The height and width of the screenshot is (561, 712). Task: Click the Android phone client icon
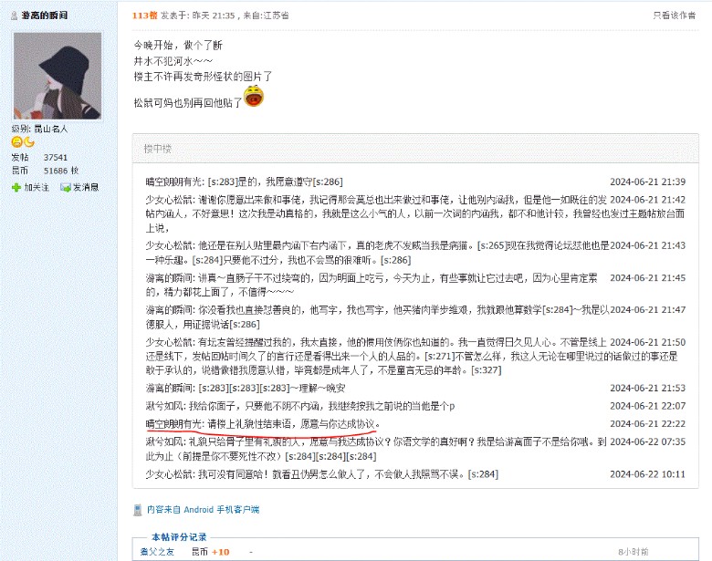pos(138,510)
